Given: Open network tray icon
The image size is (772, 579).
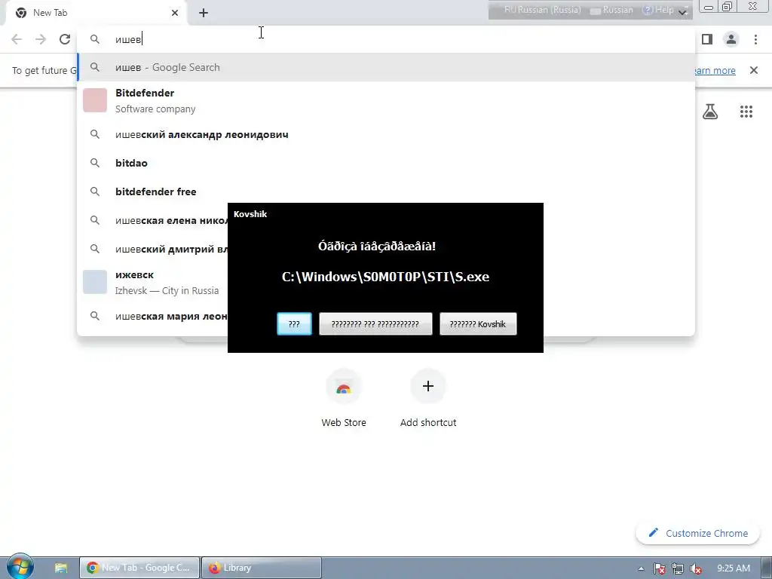Looking at the screenshot, I should [x=678, y=568].
